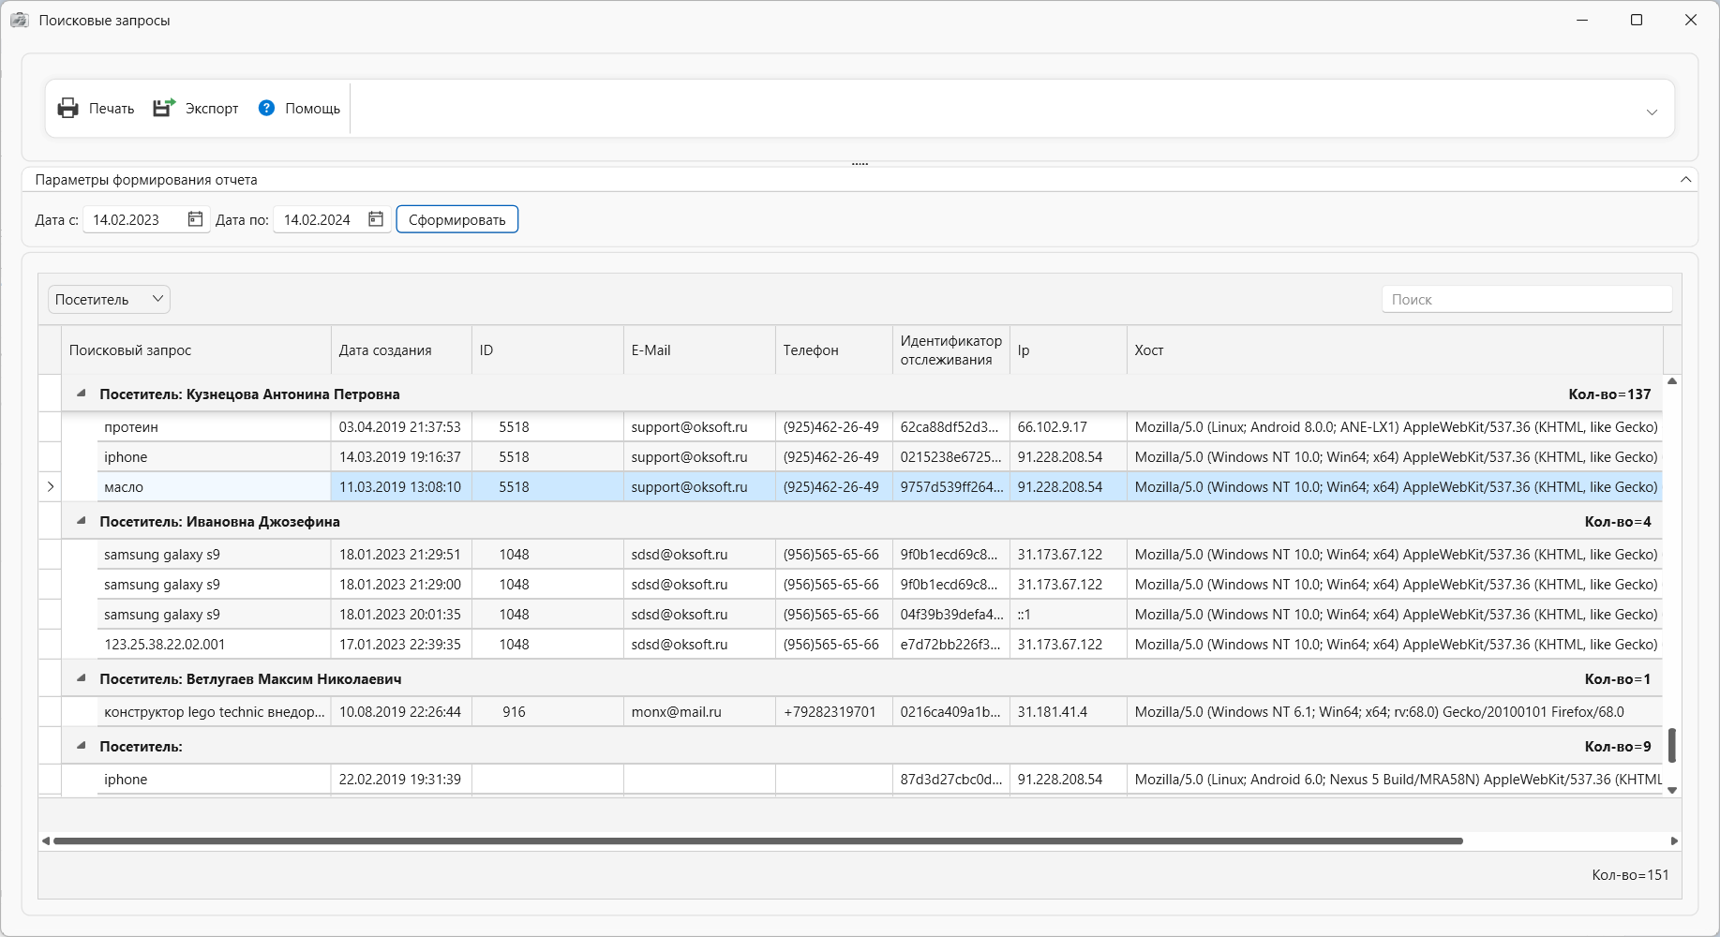
Task: Collapse group 'Ветлугаев Максим Николаевич'
Action: point(81,678)
